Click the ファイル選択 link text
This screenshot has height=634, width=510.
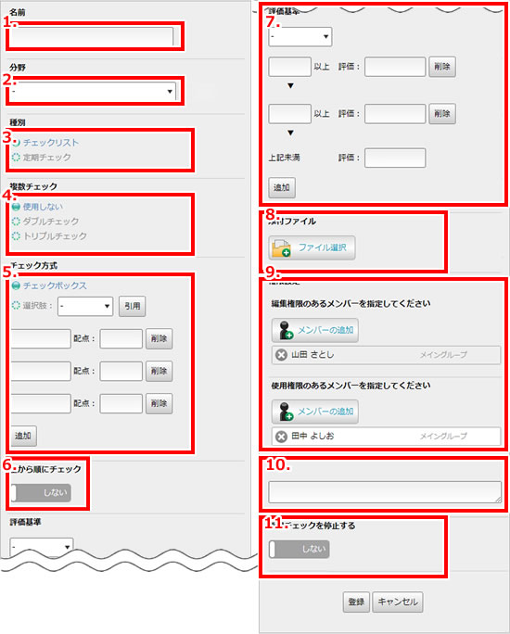[323, 247]
